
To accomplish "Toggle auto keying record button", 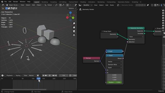I will (38, 75).
